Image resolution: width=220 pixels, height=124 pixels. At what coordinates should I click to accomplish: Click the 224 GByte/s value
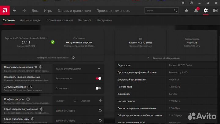tap(175, 115)
